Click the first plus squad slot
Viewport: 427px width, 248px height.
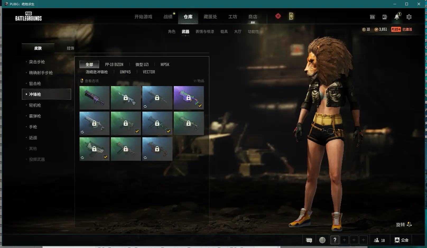click(344, 240)
